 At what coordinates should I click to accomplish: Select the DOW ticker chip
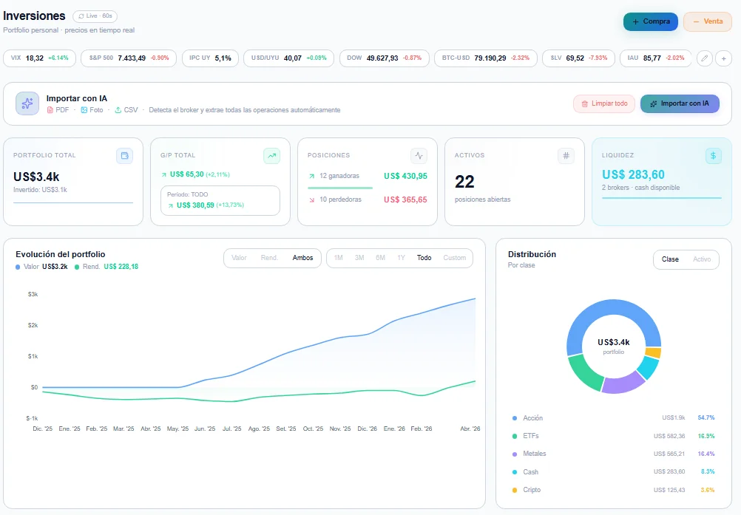(x=385, y=58)
